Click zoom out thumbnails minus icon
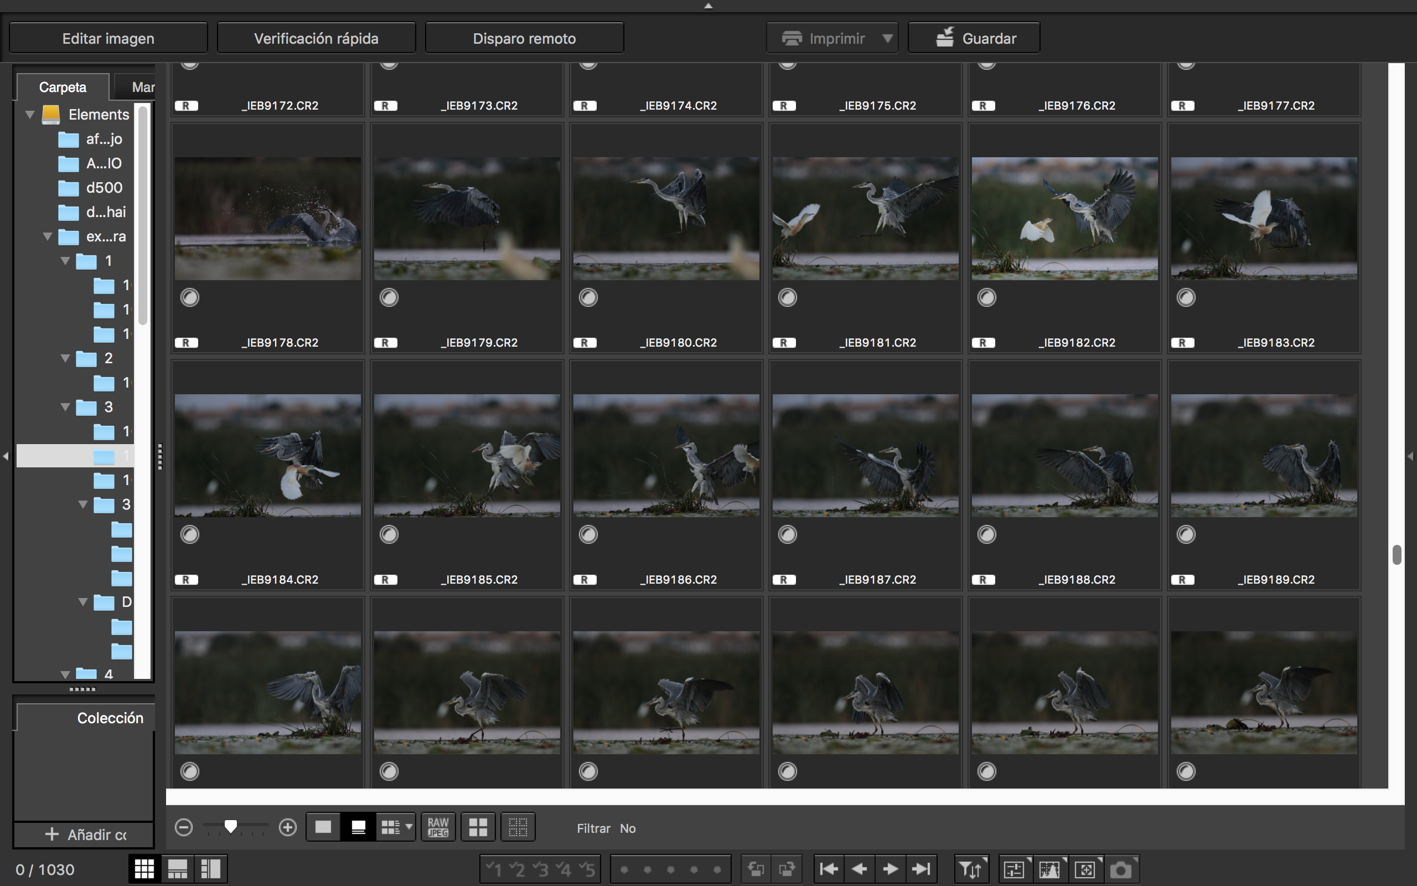The width and height of the screenshot is (1417, 886). [x=184, y=827]
